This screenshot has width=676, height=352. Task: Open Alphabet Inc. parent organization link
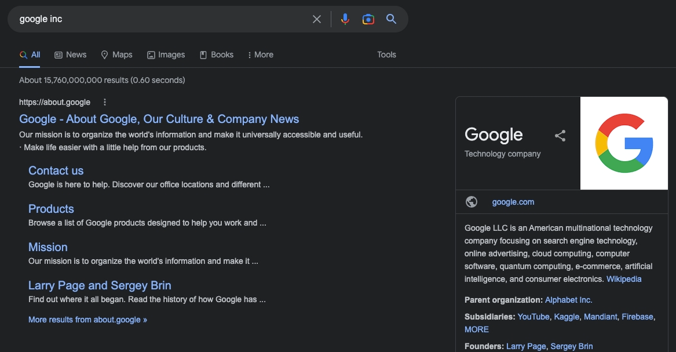pos(569,300)
